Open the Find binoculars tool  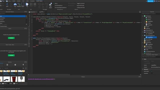(x=15, y=5)
